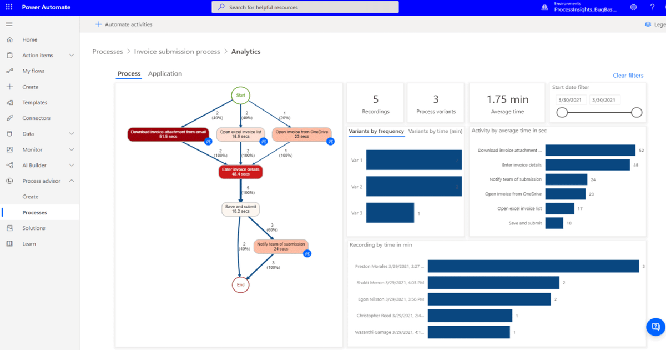The height and width of the screenshot is (350, 666).
Task: Click the 3/30/2021 start date field
Action: click(x=571, y=100)
